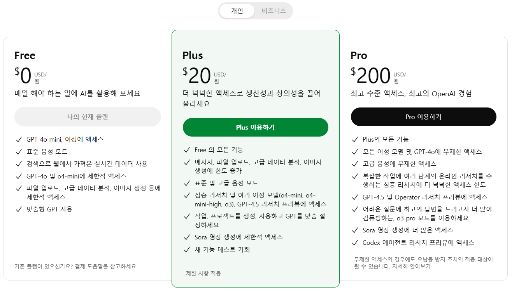The height and width of the screenshot is (291, 512).
Task: Click the checkmark beside Sora 영상 생성 제한적 액세스
Action: click(x=187, y=237)
